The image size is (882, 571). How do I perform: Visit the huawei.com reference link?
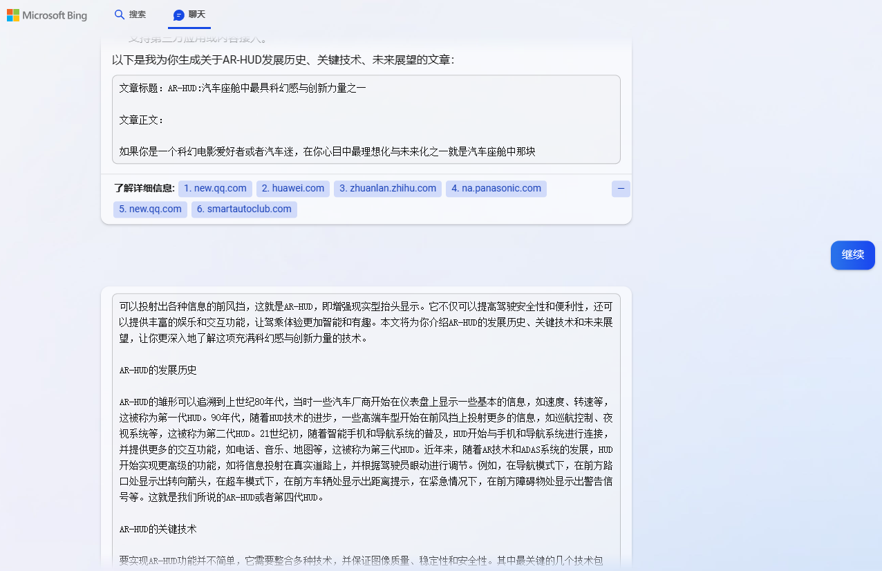(x=292, y=188)
